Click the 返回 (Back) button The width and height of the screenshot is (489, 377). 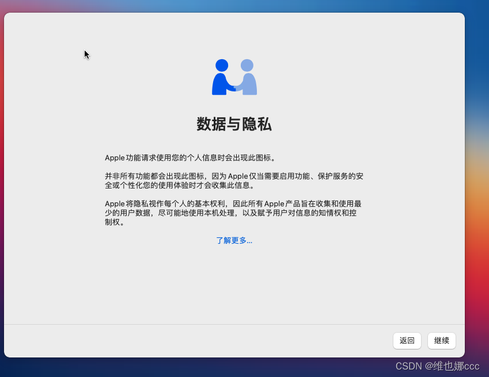pos(407,341)
